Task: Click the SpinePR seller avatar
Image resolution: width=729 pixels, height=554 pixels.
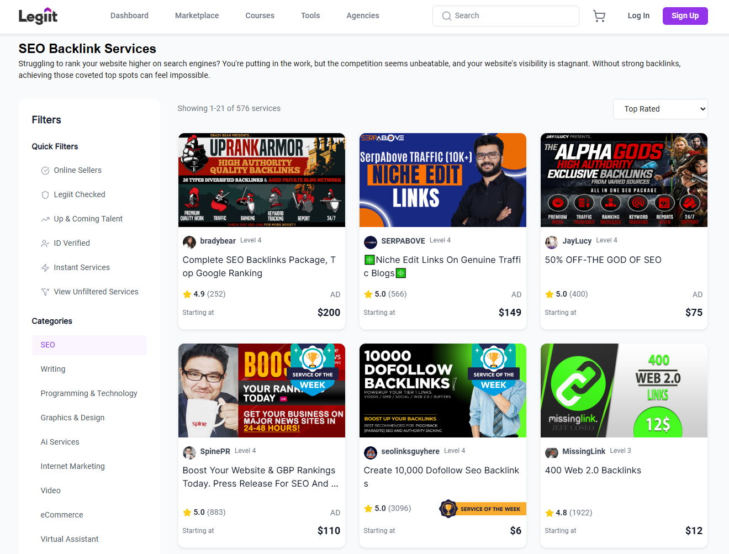Action: [x=189, y=452]
